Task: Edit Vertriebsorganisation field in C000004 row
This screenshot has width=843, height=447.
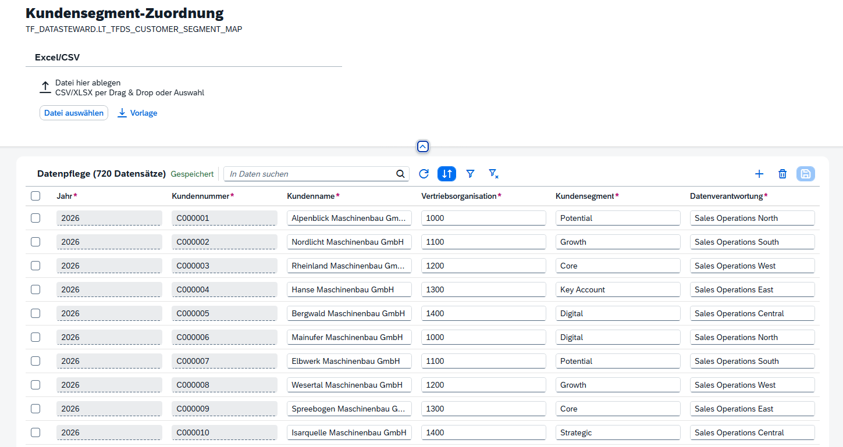Action: 483,289
